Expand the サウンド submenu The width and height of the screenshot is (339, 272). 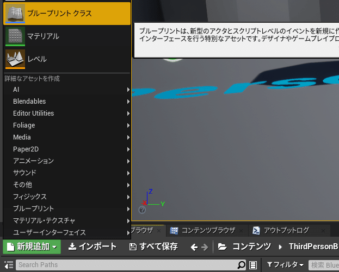(67, 173)
